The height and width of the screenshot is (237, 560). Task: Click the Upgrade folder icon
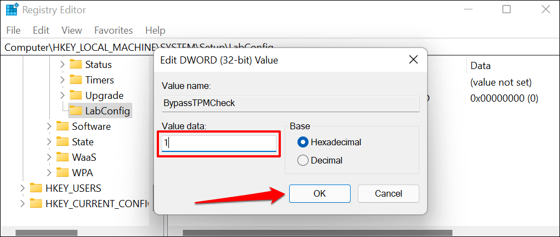[76, 96]
